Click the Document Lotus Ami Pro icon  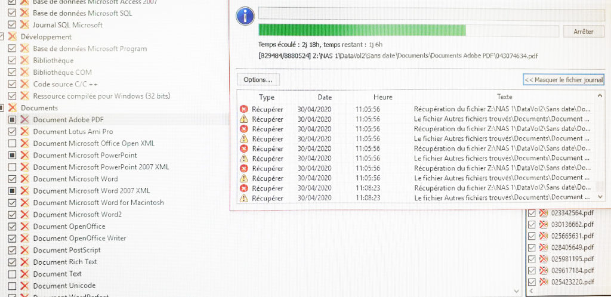click(x=24, y=132)
